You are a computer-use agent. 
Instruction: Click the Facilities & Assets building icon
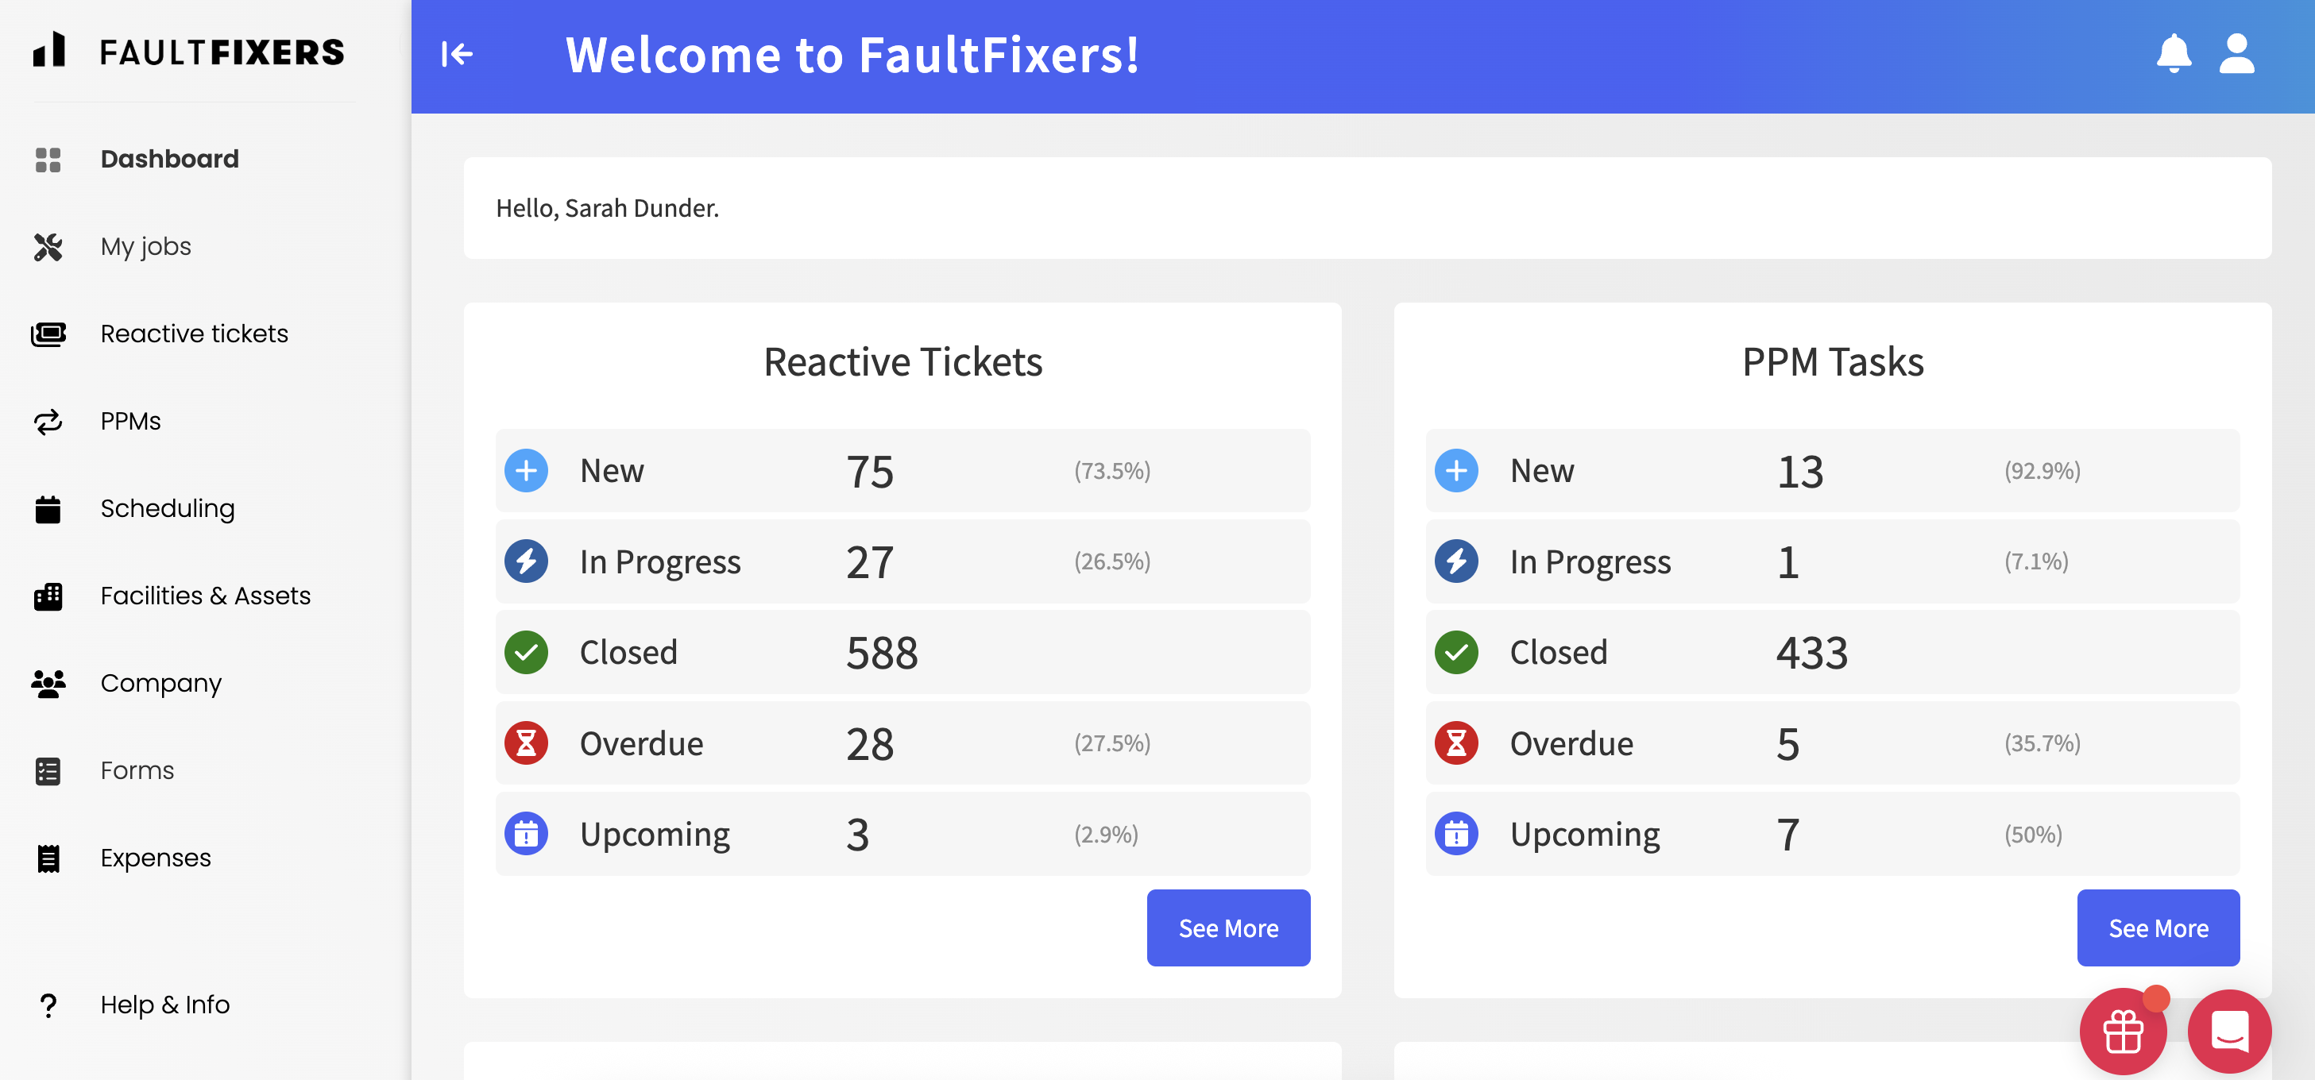[x=47, y=596]
